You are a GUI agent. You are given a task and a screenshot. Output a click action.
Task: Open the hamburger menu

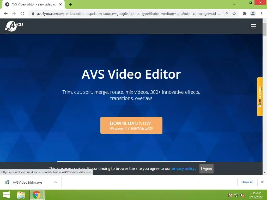[x=253, y=26]
